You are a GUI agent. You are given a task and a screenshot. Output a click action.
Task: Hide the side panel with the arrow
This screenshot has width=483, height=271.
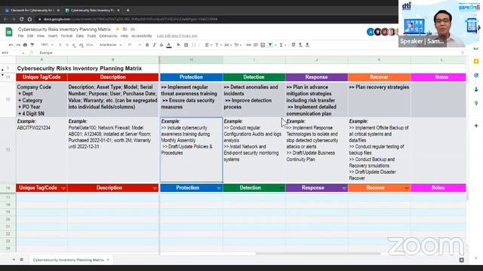point(476,258)
